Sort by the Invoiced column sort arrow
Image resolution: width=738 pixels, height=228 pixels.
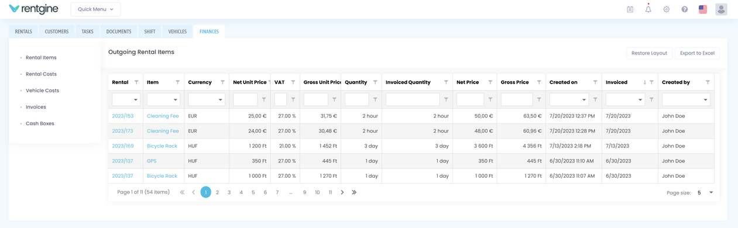[x=644, y=82]
